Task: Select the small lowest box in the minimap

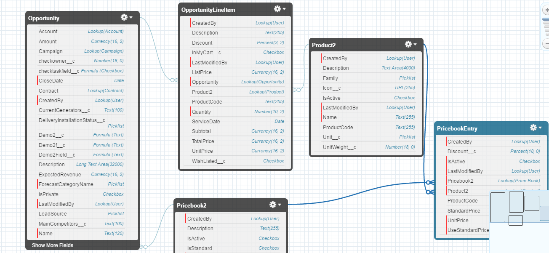Action: click(x=516, y=220)
